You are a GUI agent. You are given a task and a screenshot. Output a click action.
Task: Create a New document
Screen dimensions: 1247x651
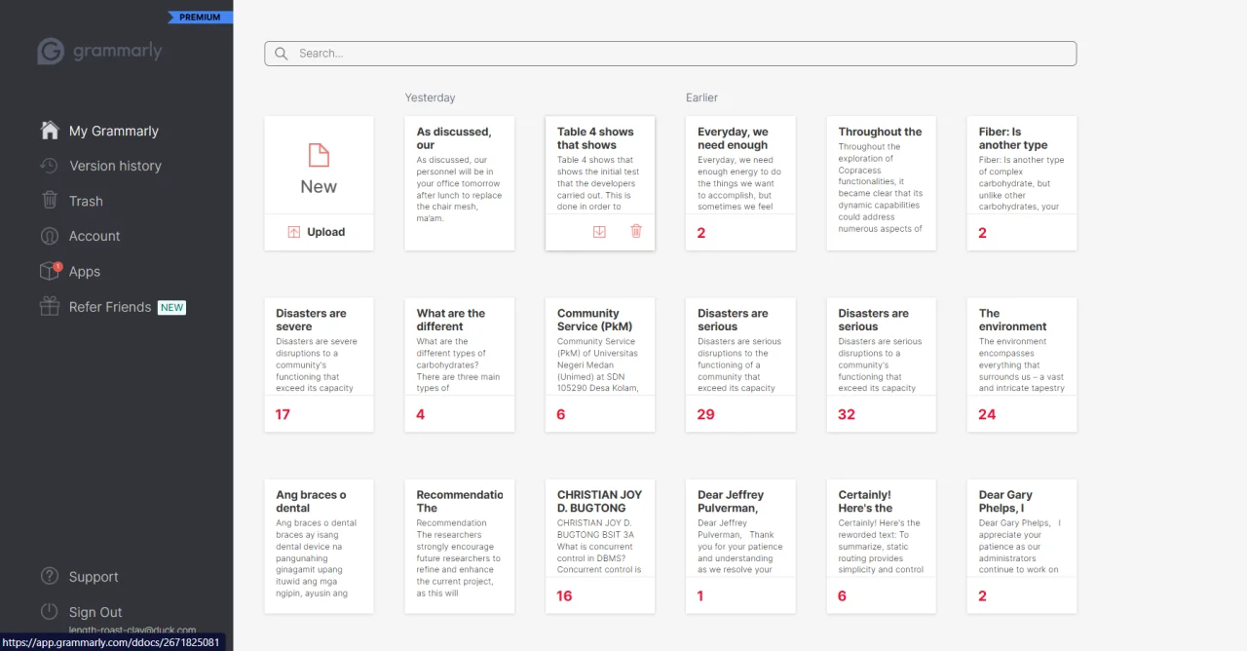(x=319, y=166)
